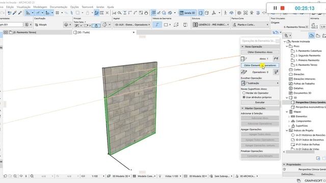Click the grid snap icon in toolbar

click(x=57, y=13)
